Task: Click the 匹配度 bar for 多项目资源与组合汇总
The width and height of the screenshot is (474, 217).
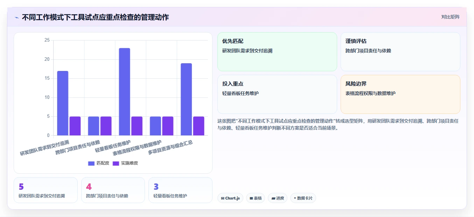Action: (186, 99)
